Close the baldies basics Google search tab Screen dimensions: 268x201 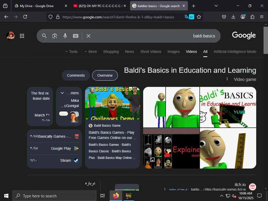point(183,6)
